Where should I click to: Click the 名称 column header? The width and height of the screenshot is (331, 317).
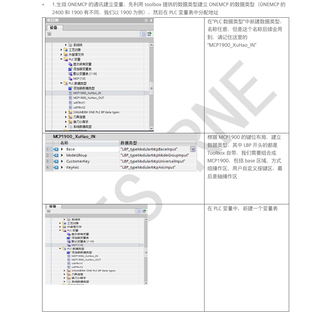pos(89,143)
